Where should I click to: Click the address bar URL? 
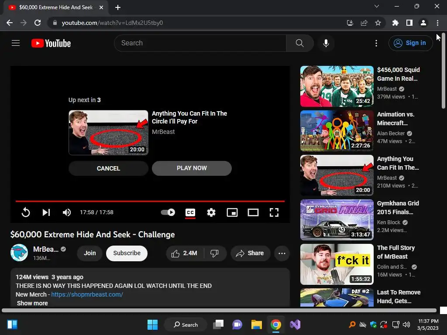[112, 23]
